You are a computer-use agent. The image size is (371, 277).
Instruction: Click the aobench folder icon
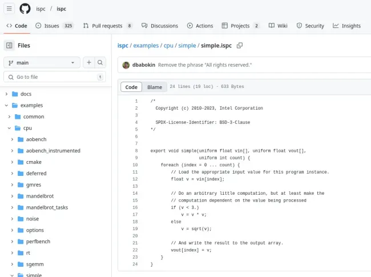pyautogui.click(x=21, y=139)
